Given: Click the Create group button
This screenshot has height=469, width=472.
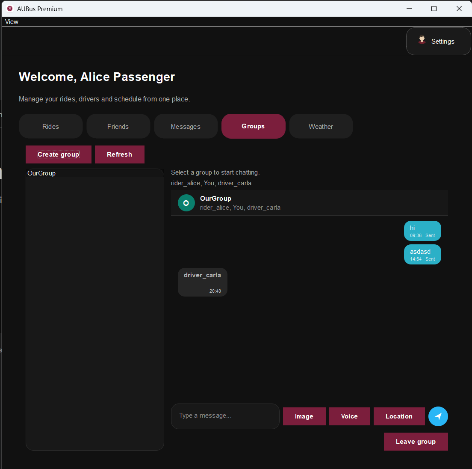Looking at the screenshot, I should [x=59, y=154].
